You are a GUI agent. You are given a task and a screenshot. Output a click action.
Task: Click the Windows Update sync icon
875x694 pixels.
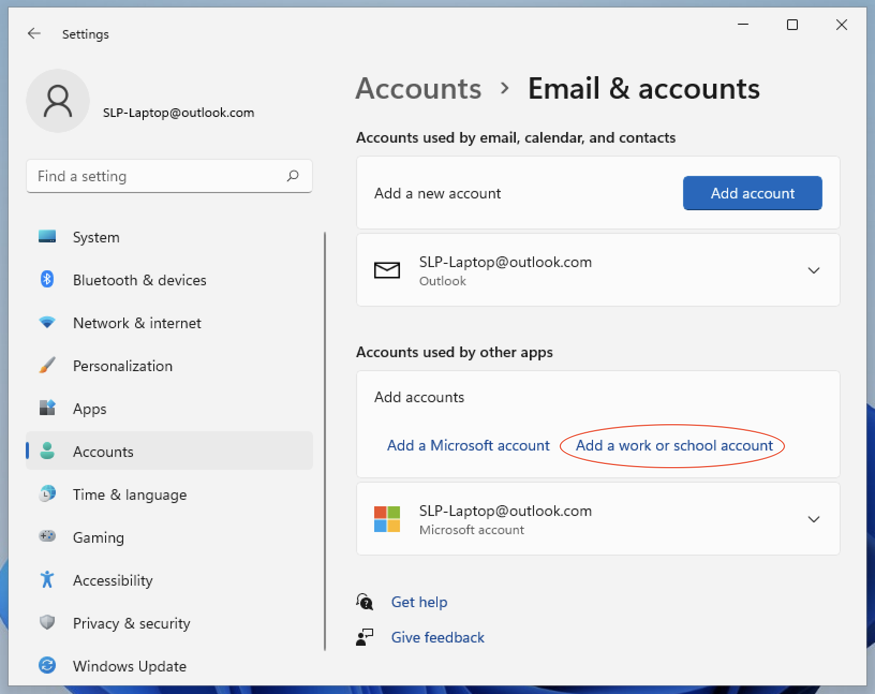pyautogui.click(x=47, y=666)
